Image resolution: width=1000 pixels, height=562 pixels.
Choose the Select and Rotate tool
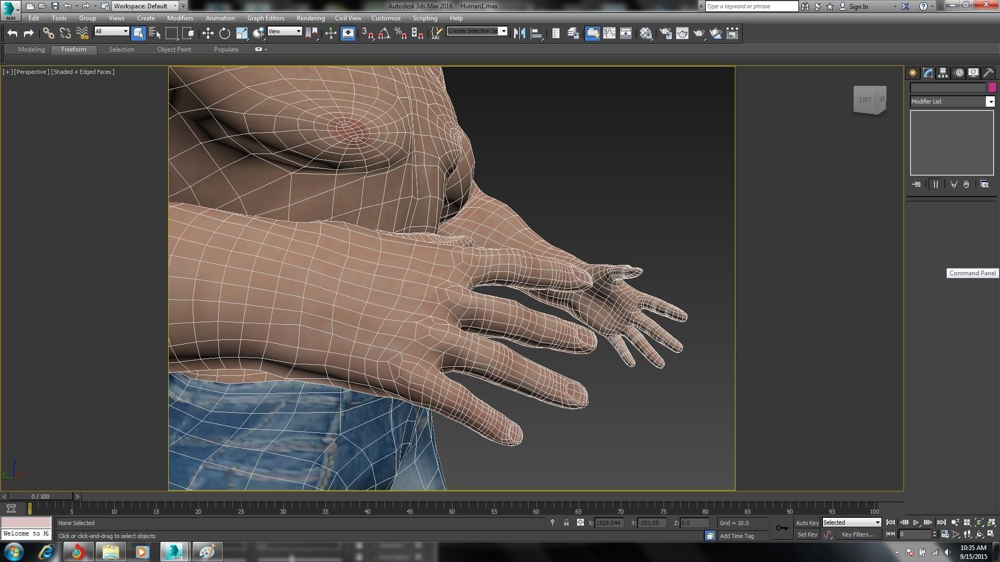[224, 33]
